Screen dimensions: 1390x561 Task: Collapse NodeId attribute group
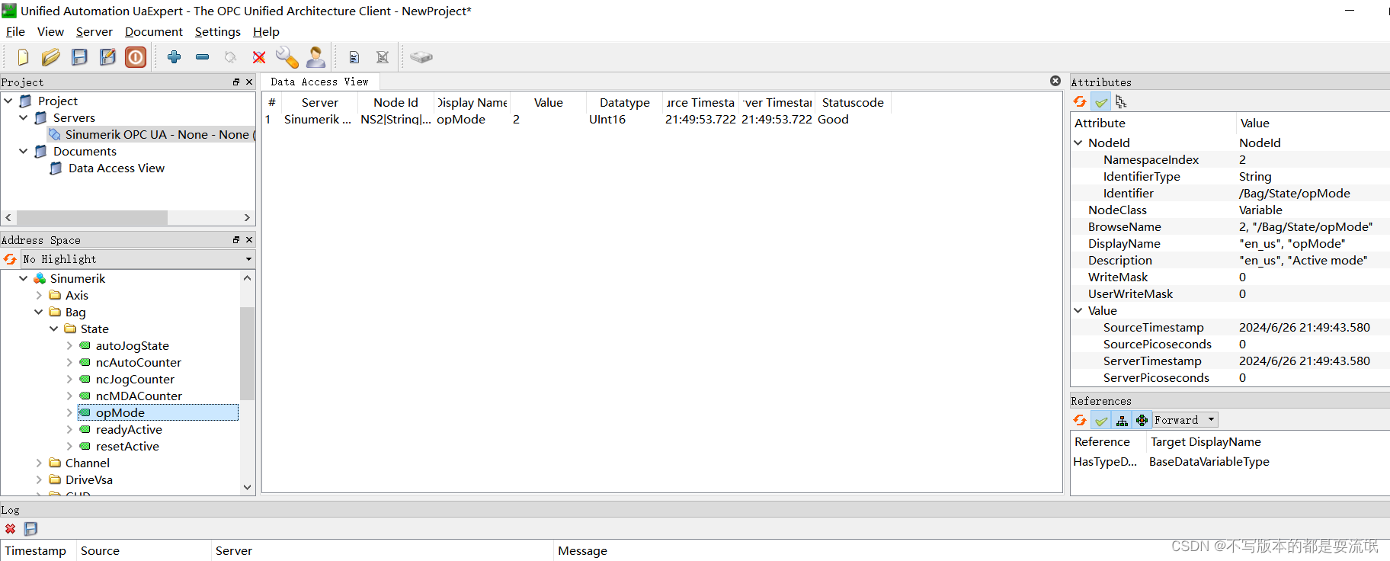pos(1078,143)
